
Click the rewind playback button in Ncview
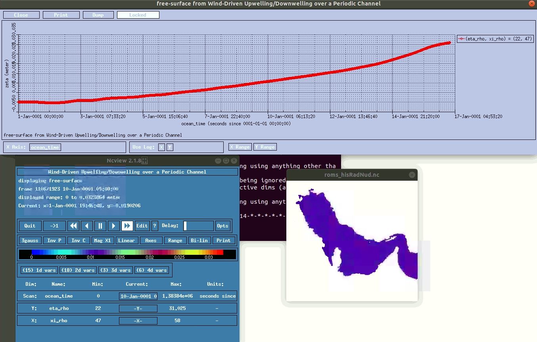pos(73,226)
